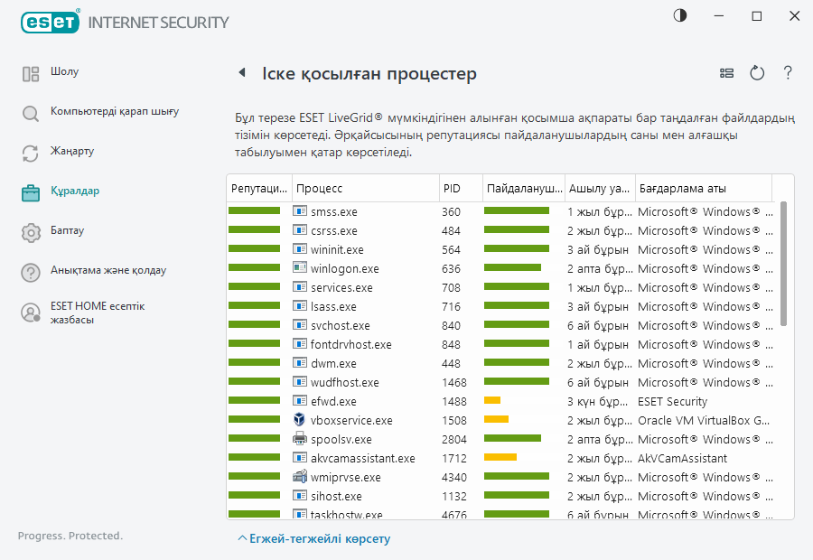Click the list view options icon

tap(726, 73)
